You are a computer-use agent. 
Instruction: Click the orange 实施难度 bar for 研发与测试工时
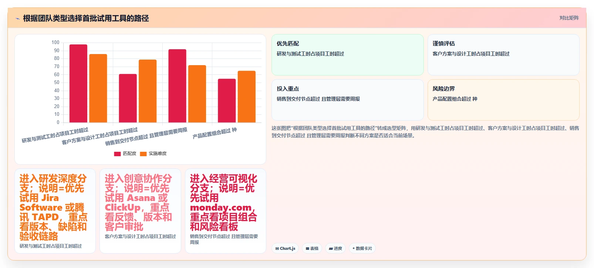point(98,88)
